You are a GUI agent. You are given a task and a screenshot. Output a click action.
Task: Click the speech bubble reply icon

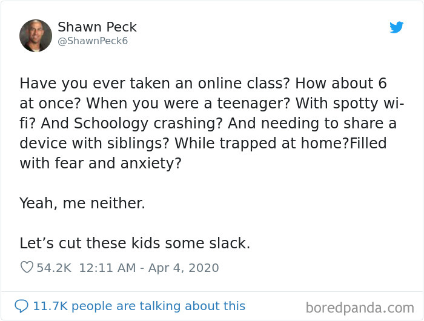pos(21,306)
